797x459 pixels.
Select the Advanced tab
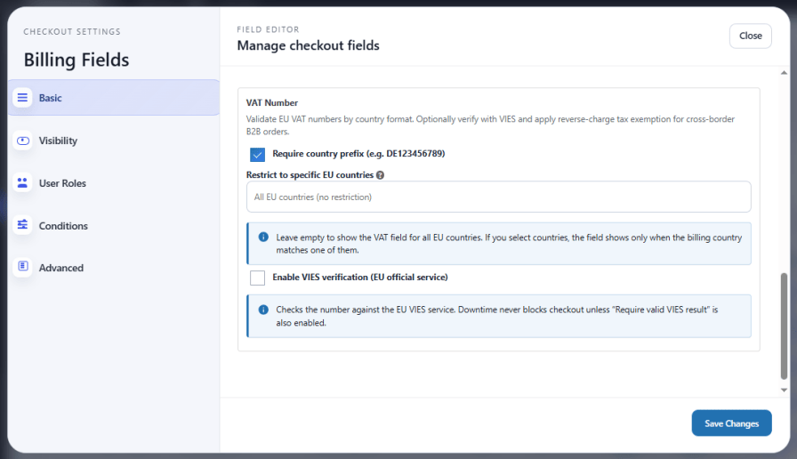pyautogui.click(x=114, y=268)
